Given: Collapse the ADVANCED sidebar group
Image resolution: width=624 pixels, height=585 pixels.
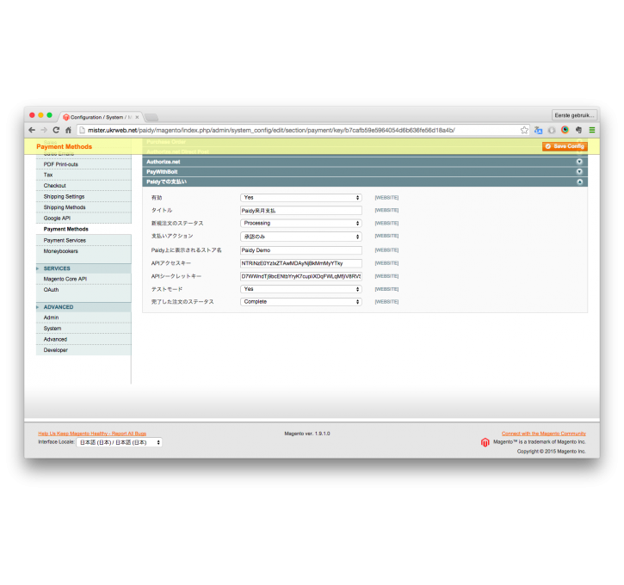Looking at the screenshot, I should click(83, 307).
